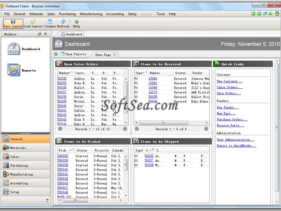The width and height of the screenshot is (281, 211).
Task: Open the General menu
Action: click(20, 14)
